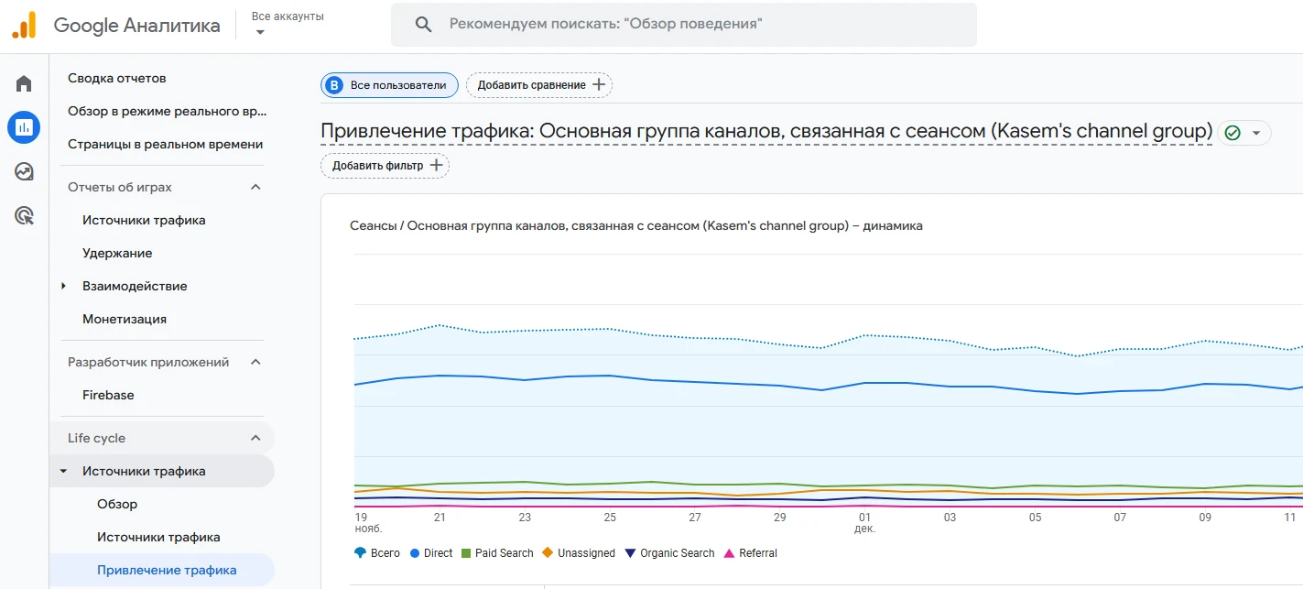Toggle Paid Search series in legend
Image resolution: width=1303 pixels, height=589 pixels.
click(x=496, y=553)
